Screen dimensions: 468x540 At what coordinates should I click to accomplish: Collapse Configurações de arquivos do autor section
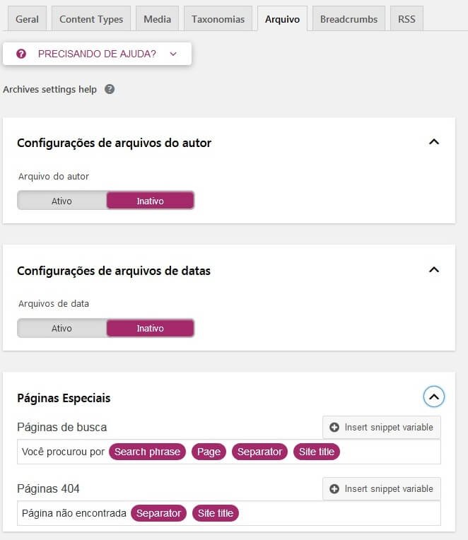tap(434, 142)
